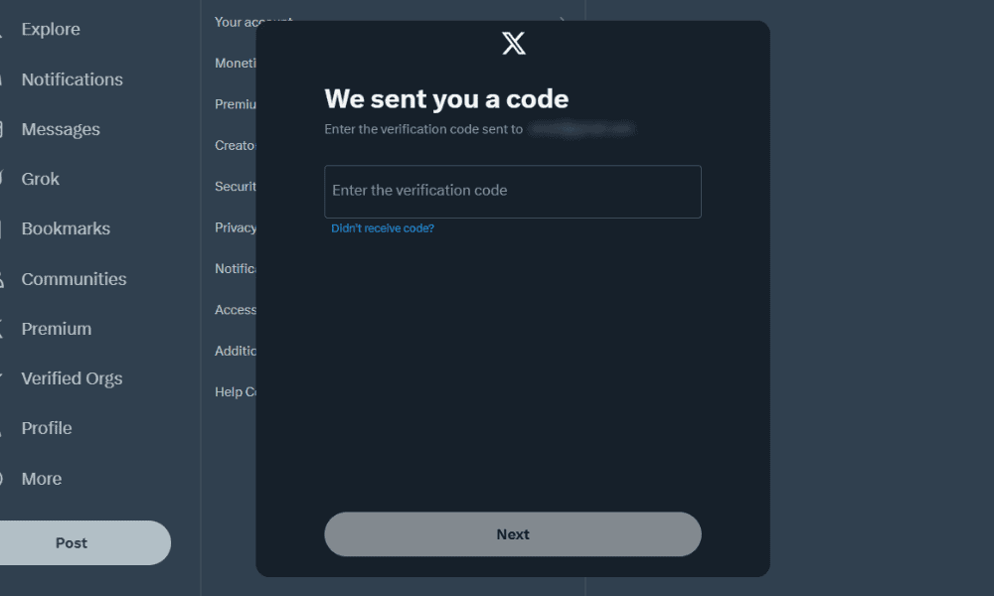This screenshot has width=994, height=596.
Task: Click the Post button in the sidebar
Action: (x=72, y=543)
